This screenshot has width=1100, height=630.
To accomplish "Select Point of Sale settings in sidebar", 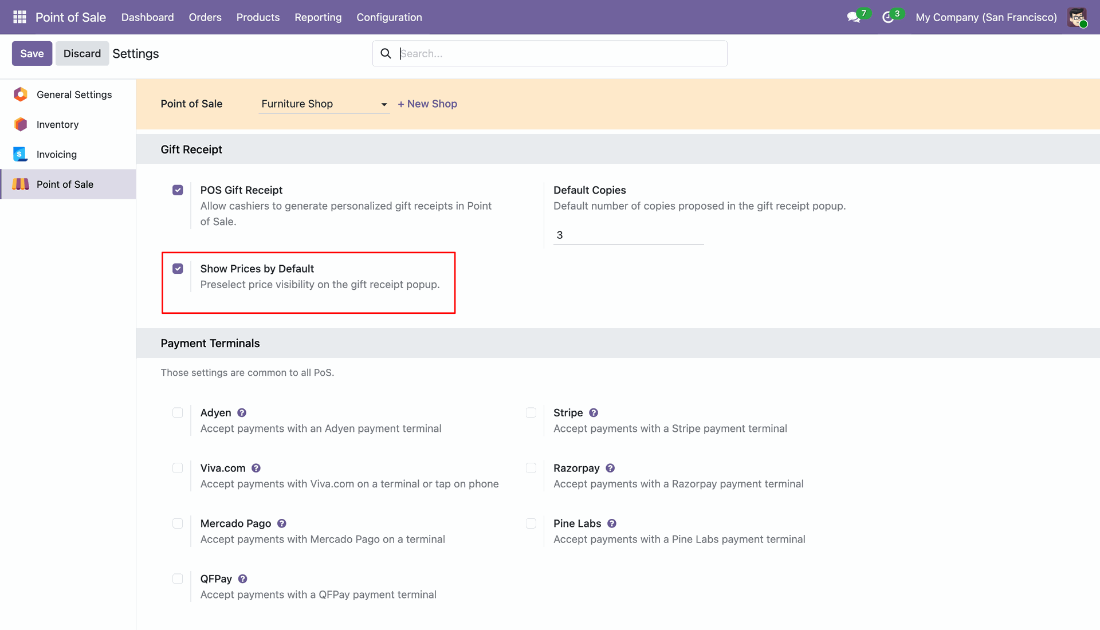I will pos(68,184).
